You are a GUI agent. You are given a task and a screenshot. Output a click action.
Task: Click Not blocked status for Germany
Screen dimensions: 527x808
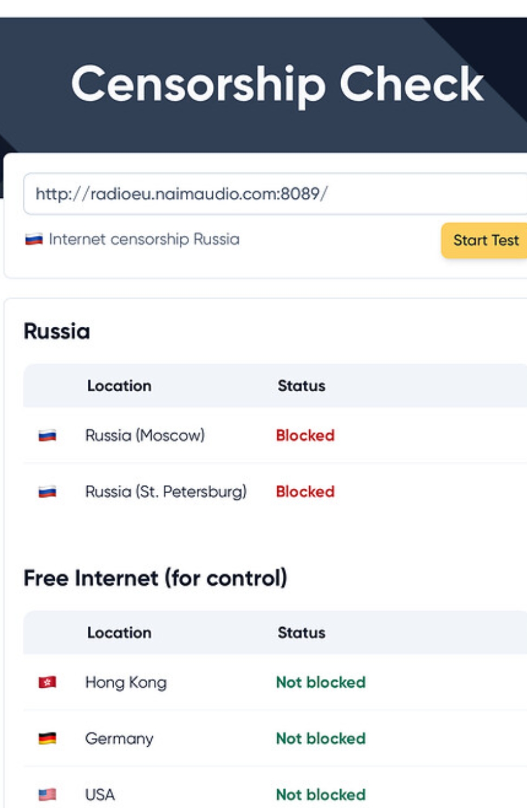(x=321, y=738)
